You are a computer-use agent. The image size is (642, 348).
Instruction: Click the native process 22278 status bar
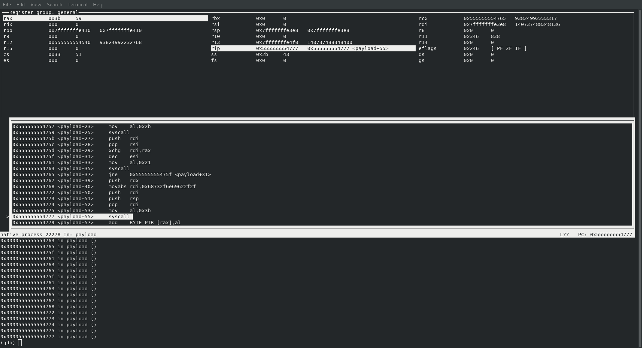click(49, 235)
